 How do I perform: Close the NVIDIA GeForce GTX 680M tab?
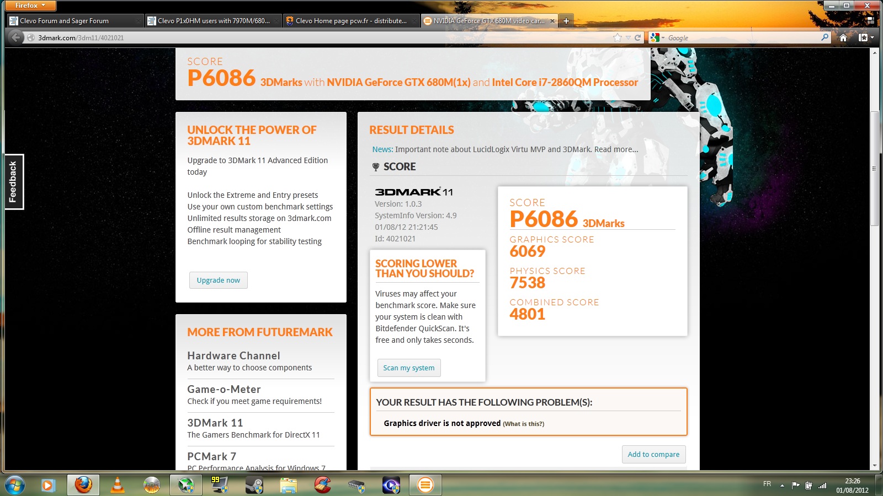tap(552, 21)
